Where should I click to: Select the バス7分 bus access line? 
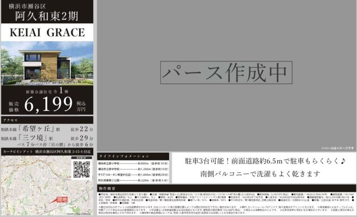[55, 144]
